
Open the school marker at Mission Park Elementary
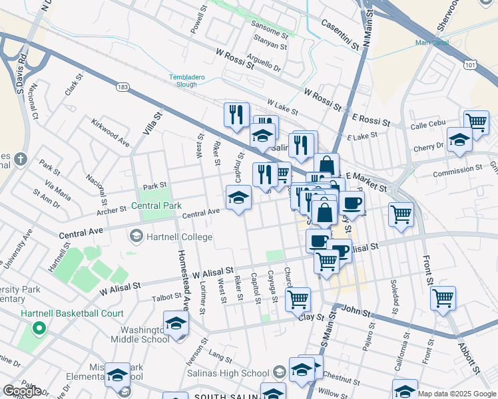click(118, 375)
